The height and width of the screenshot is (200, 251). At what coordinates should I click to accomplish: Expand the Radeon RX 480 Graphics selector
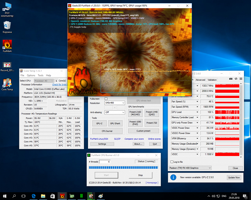coord(190,168)
